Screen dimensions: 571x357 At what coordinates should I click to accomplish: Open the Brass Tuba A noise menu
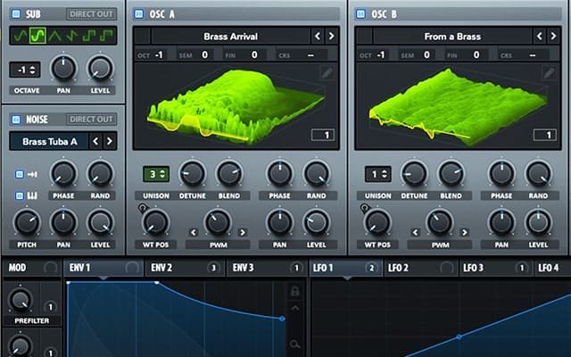[x=49, y=141]
